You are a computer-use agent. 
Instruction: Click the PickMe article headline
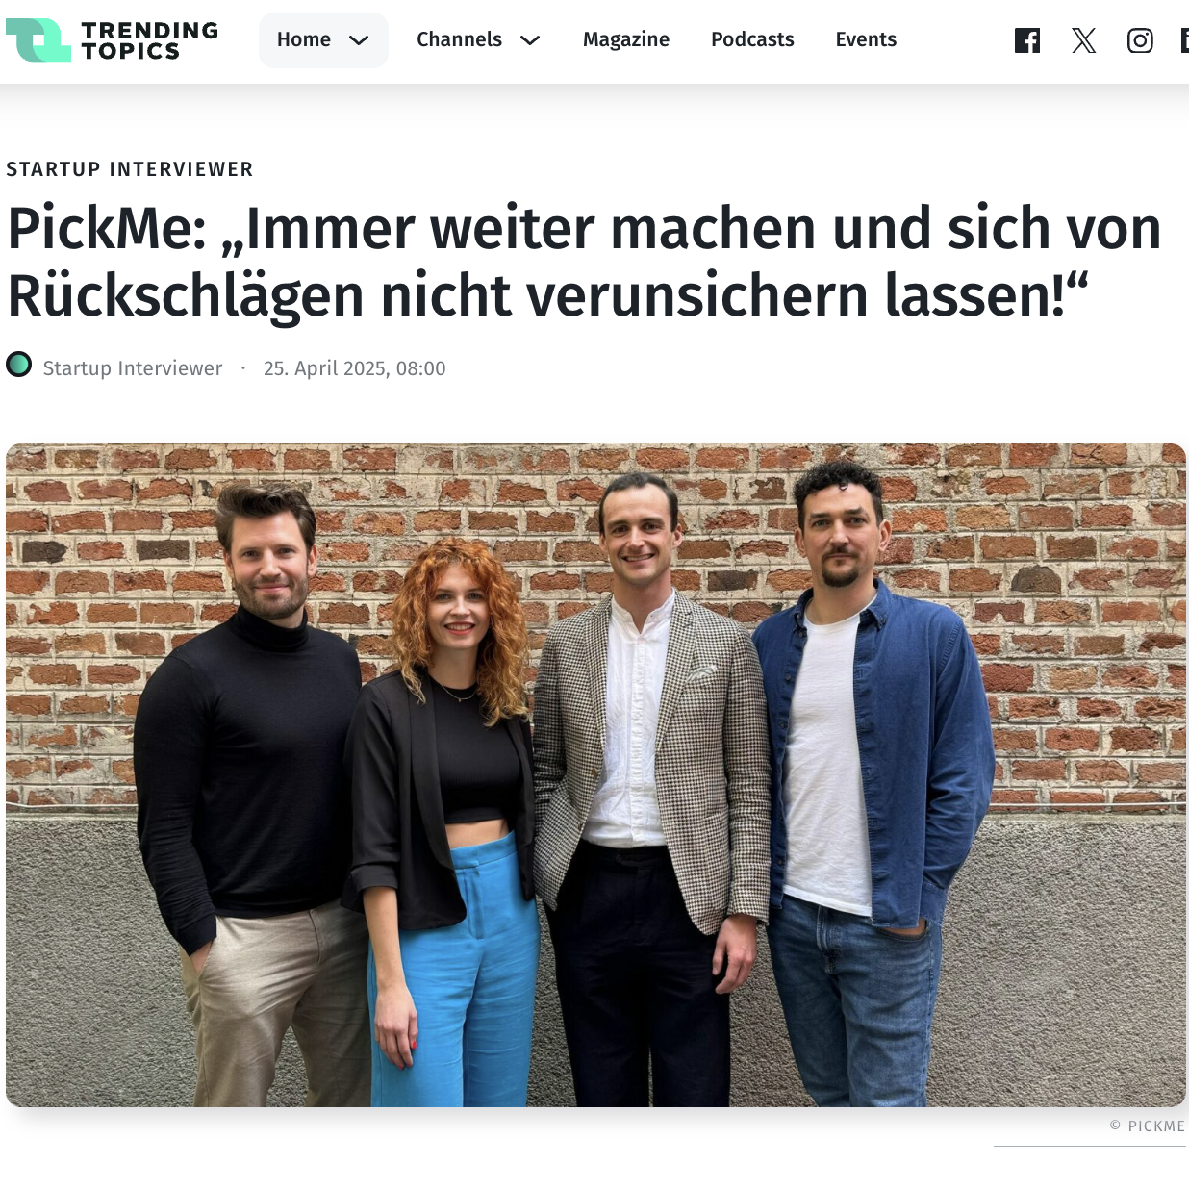click(584, 262)
